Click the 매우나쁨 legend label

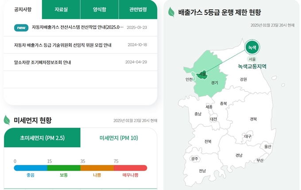tap(130, 175)
